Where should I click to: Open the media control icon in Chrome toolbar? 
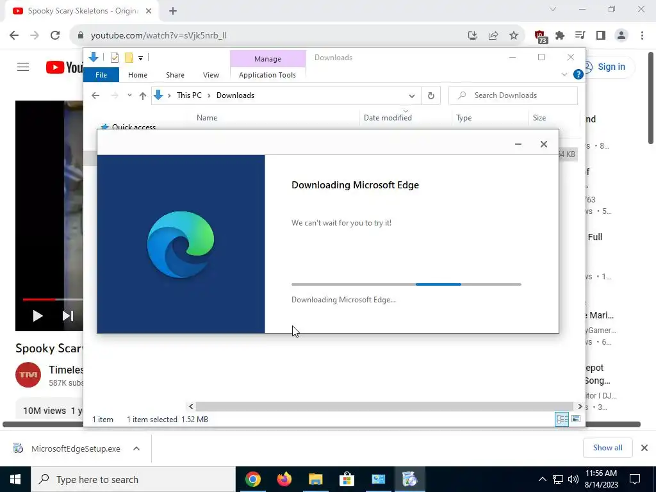(580, 36)
